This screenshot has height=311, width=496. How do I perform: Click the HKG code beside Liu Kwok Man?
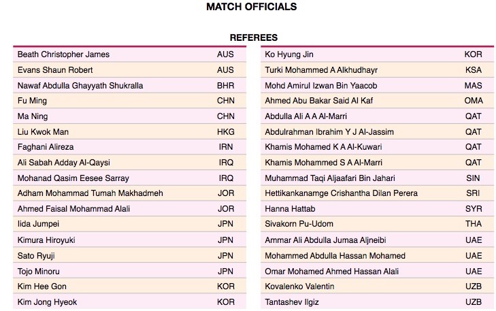[225, 132]
